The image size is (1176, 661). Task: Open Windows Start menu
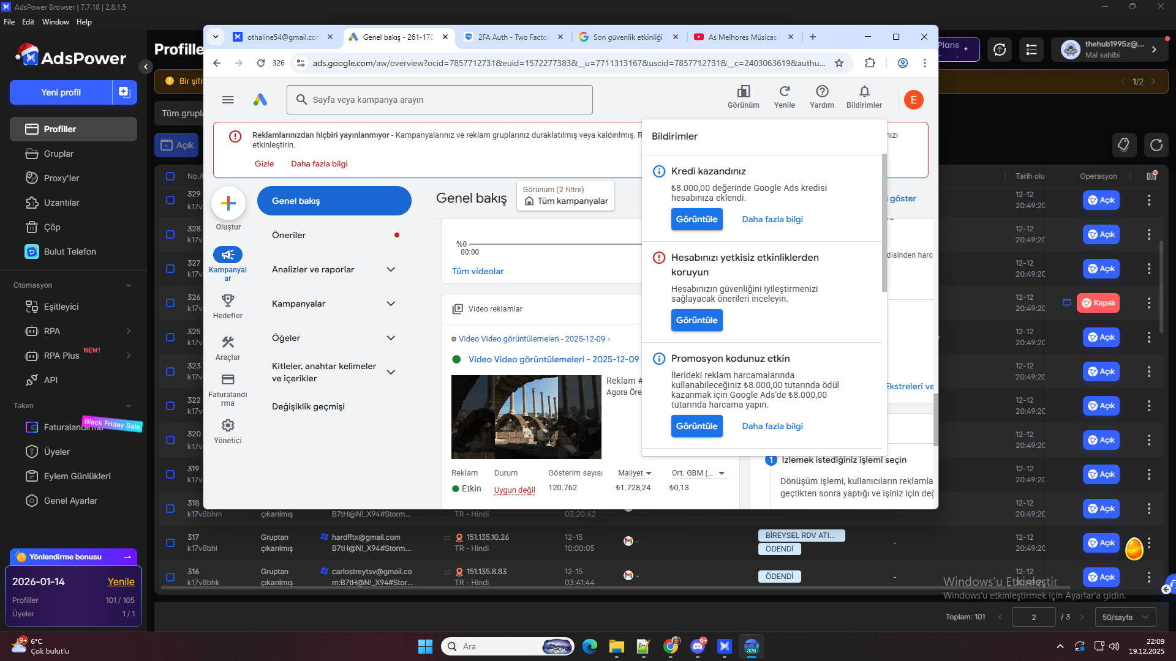click(x=425, y=646)
